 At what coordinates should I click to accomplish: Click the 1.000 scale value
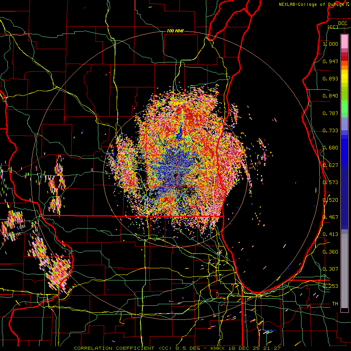[x=330, y=44]
